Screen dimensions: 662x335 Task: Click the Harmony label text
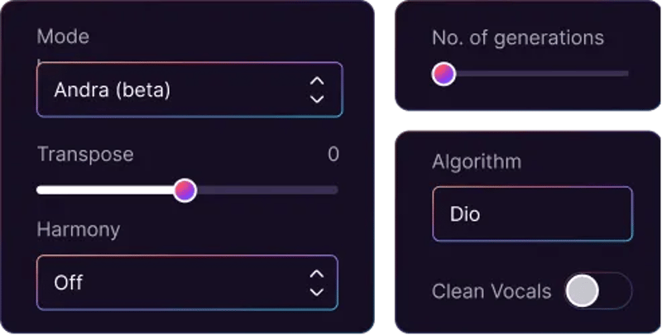pyautogui.click(x=79, y=229)
